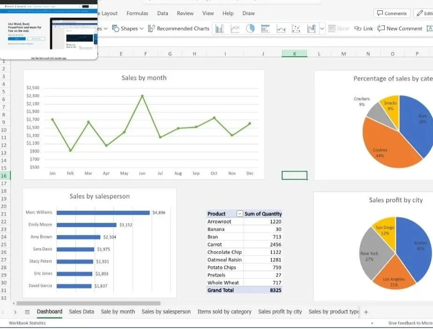Insert a pie chart from ribbon
Viewport: 433px width, 329px height.
click(250, 29)
